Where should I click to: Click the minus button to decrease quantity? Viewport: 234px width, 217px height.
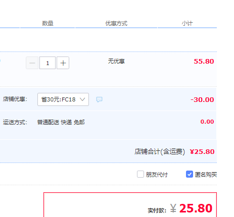[x=32, y=63]
